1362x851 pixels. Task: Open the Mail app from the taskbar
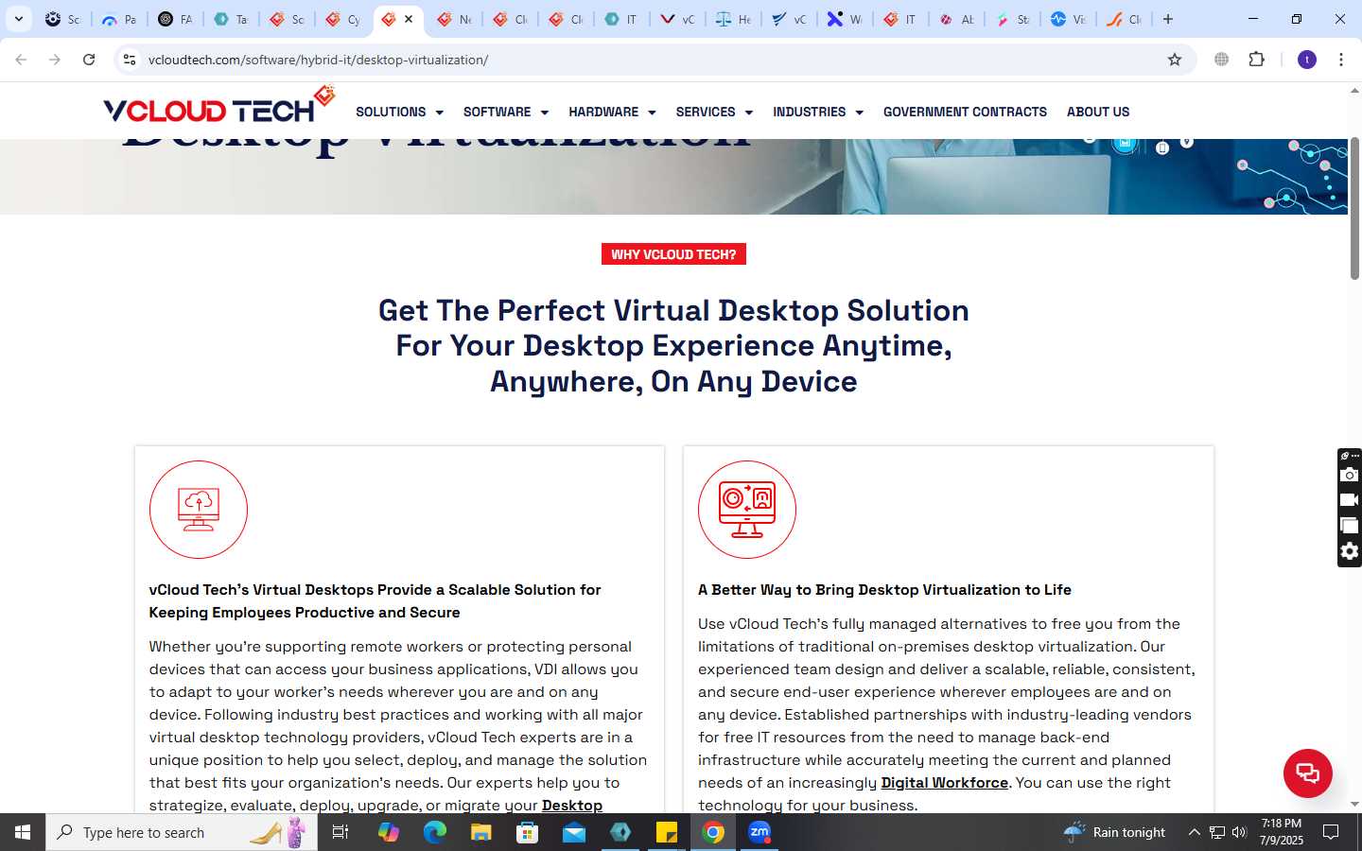coord(574,832)
